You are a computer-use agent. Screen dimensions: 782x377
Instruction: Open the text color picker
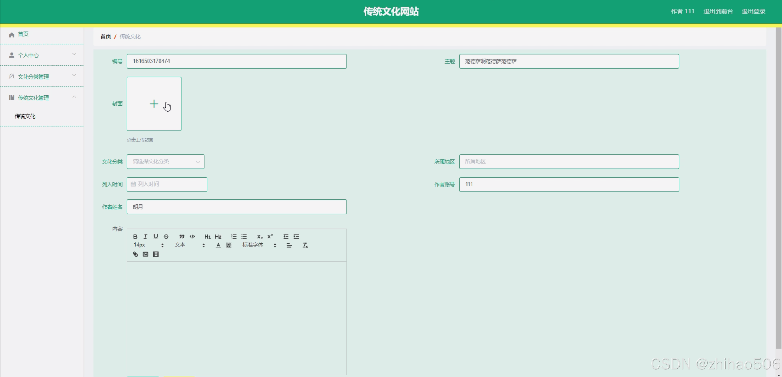point(218,245)
